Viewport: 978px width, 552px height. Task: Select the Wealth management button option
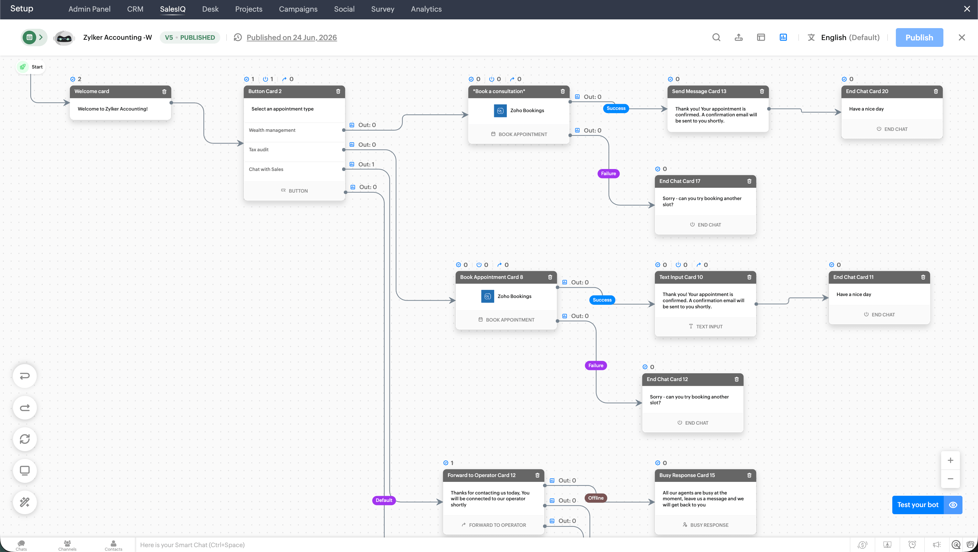(294, 130)
